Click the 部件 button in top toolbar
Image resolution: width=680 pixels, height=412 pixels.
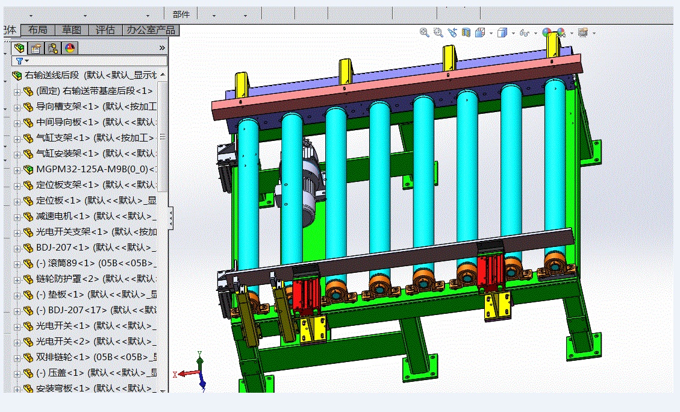(181, 14)
